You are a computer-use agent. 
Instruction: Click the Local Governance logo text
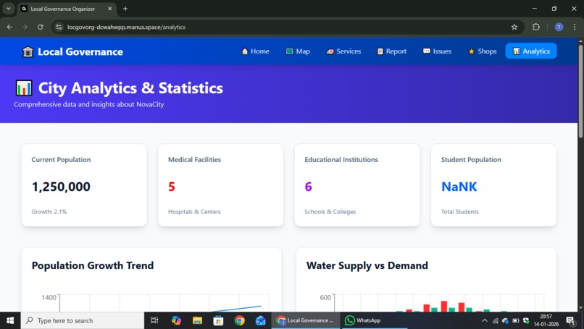point(80,51)
